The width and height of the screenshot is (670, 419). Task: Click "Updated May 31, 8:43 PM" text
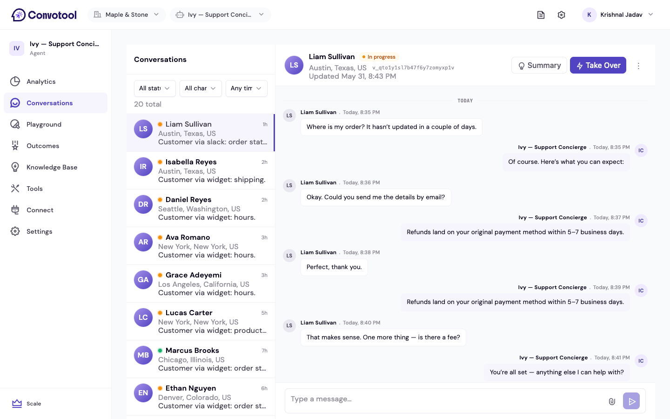[x=353, y=76]
